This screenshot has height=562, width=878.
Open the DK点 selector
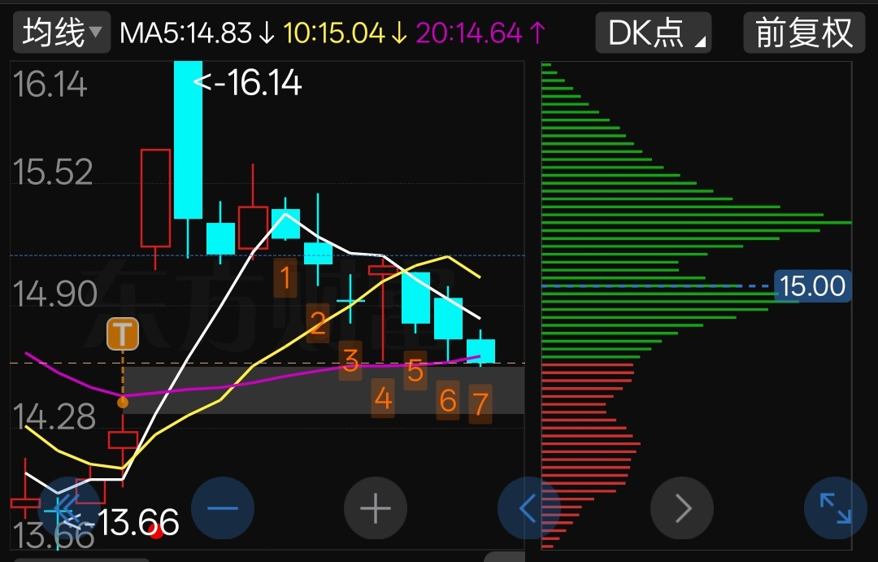[x=654, y=33]
